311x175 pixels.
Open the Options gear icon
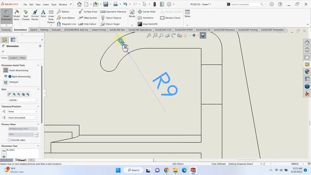(169, 4)
